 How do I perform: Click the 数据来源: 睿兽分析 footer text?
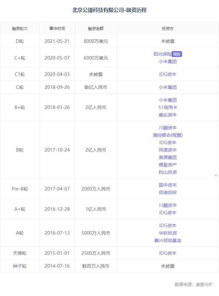[193, 284]
